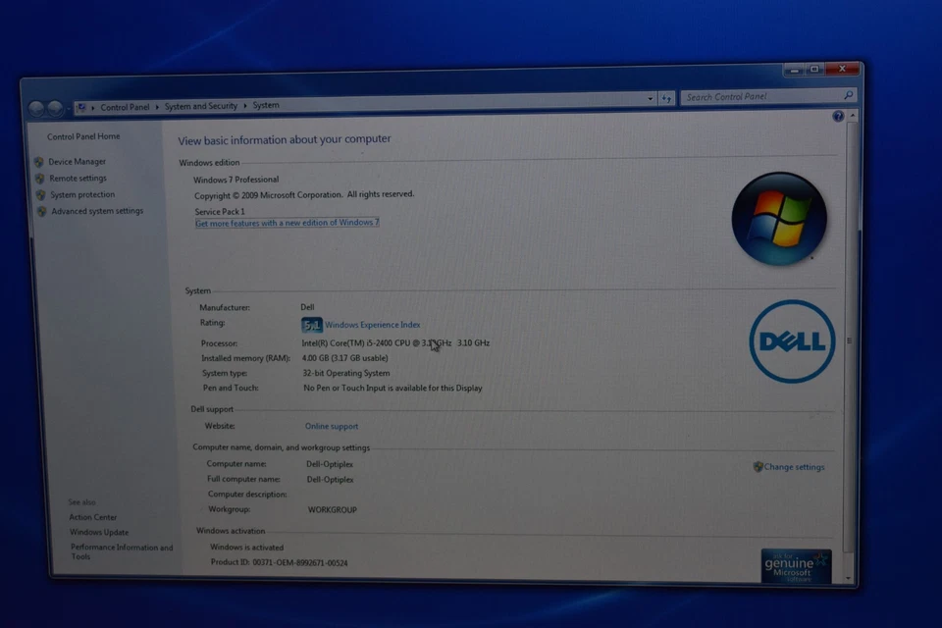Image resolution: width=942 pixels, height=628 pixels.
Task: Select System and Security in the breadcrumb
Action: (x=200, y=105)
